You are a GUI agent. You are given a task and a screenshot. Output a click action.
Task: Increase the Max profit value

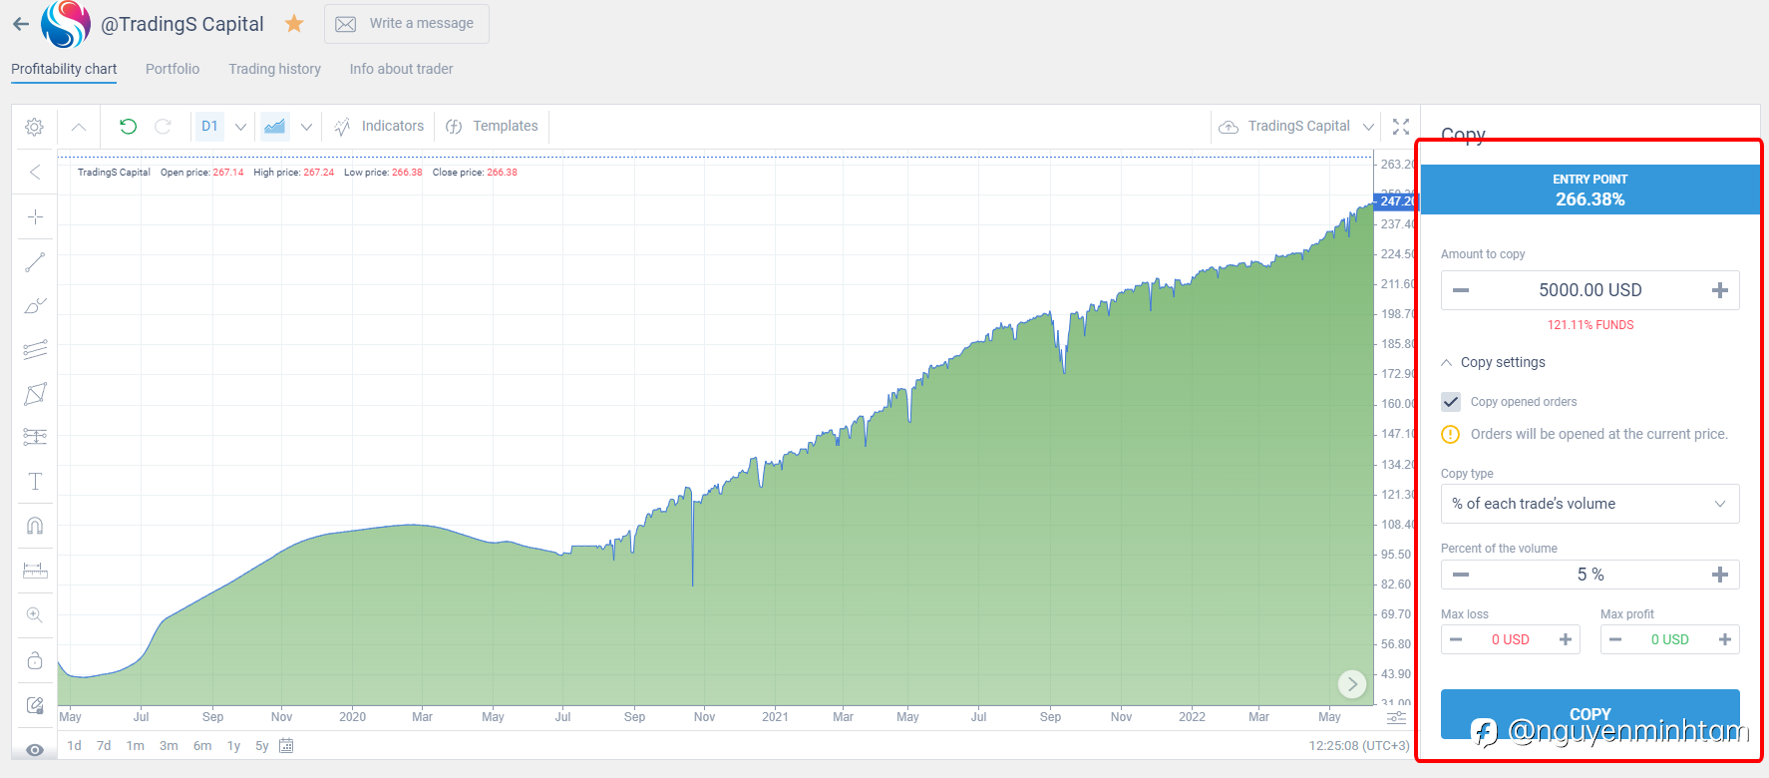tap(1725, 639)
